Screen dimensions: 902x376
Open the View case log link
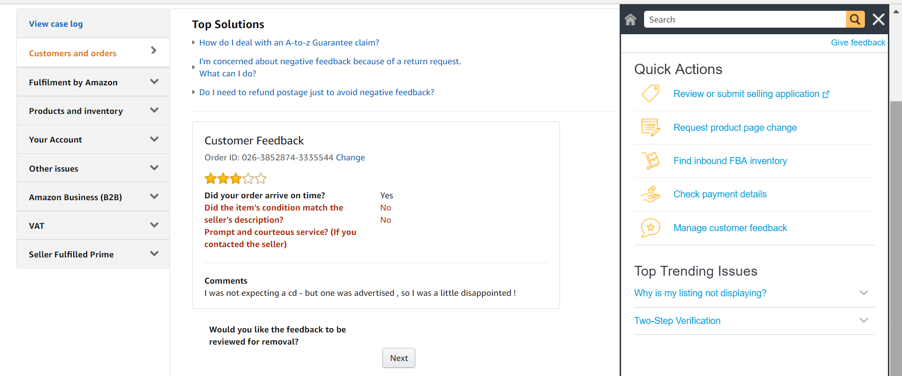(56, 24)
